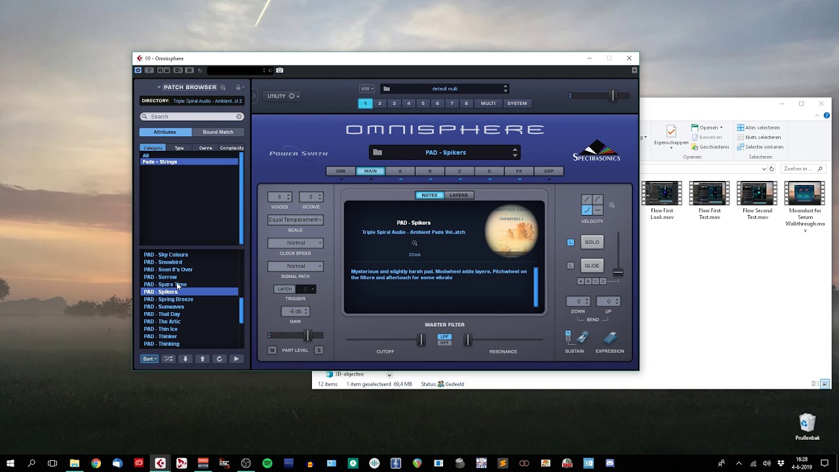
Task: Toggle the SOLO button
Action: coord(592,242)
